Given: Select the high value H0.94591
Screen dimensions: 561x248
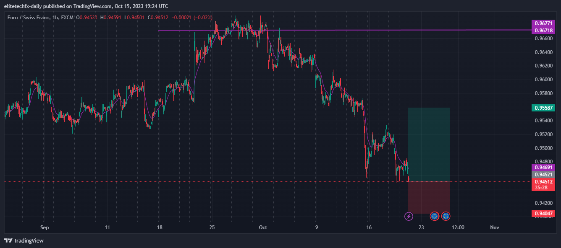Looking at the screenshot, I should pyautogui.click(x=111, y=17).
